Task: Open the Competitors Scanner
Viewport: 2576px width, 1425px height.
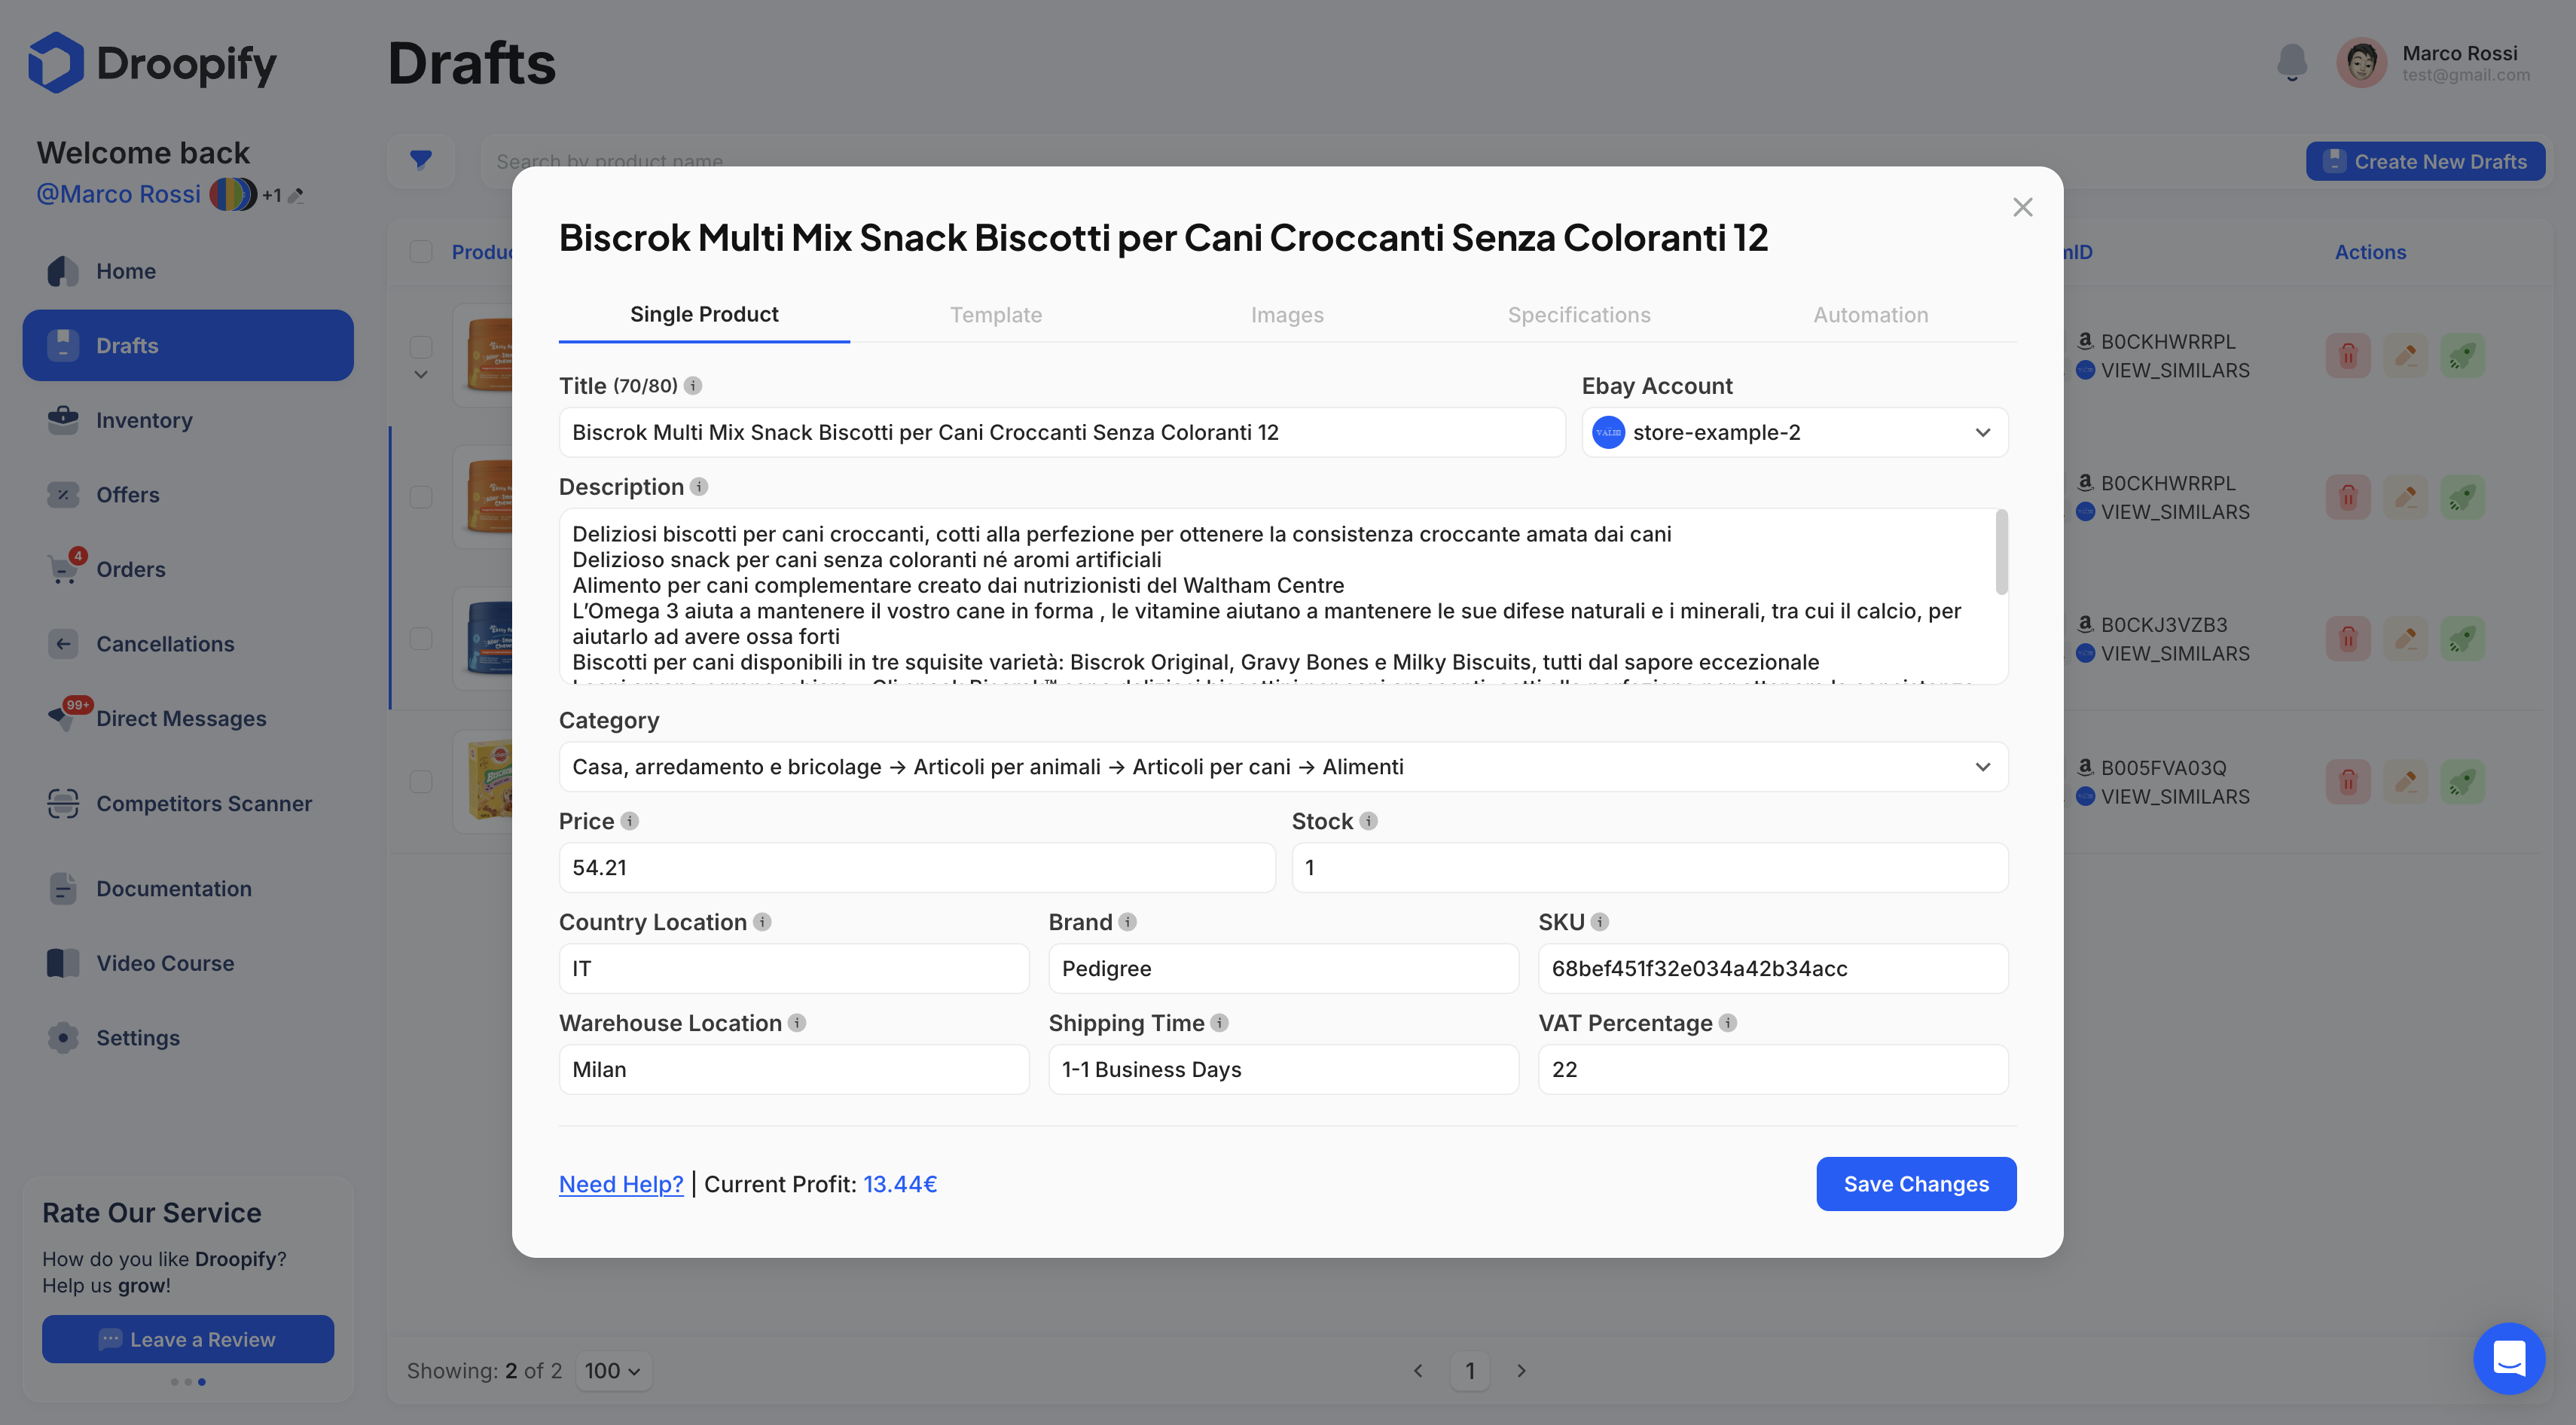Action: [188, 803]
